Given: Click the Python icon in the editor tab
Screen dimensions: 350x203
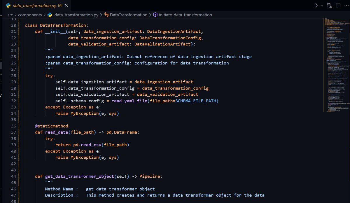Looking at the screenshot, I should pyautogui.click(x=9, y=5).
